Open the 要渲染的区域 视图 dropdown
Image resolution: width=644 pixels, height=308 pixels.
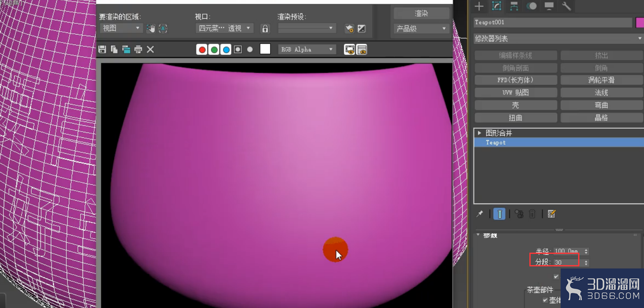121,28
